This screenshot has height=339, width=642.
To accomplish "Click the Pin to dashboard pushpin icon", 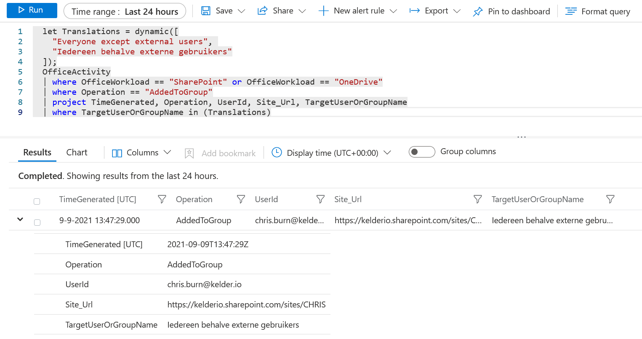I will [478, 11].
